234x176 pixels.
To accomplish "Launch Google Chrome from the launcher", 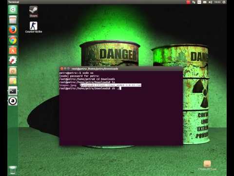I will (x=13, y=40).
